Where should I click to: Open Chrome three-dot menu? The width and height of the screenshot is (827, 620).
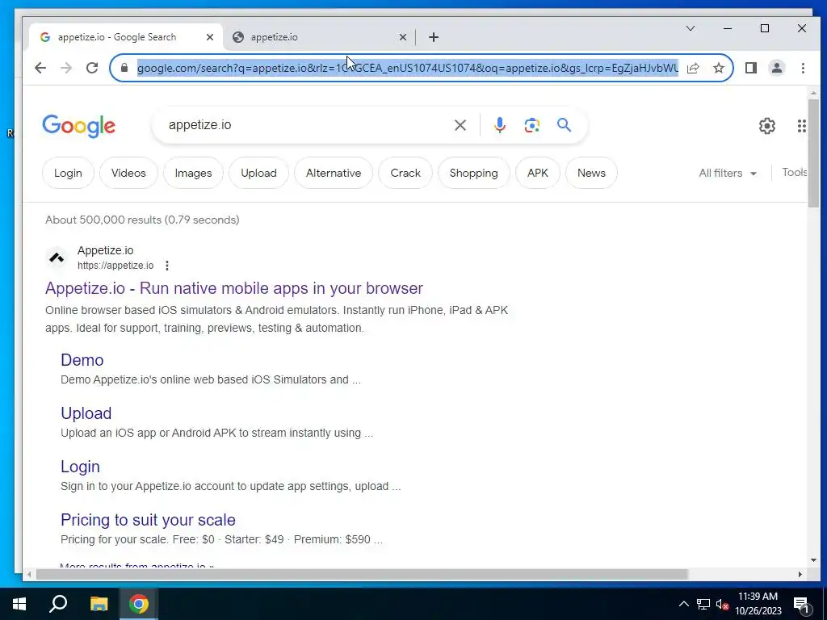click(x=803, y=68)
